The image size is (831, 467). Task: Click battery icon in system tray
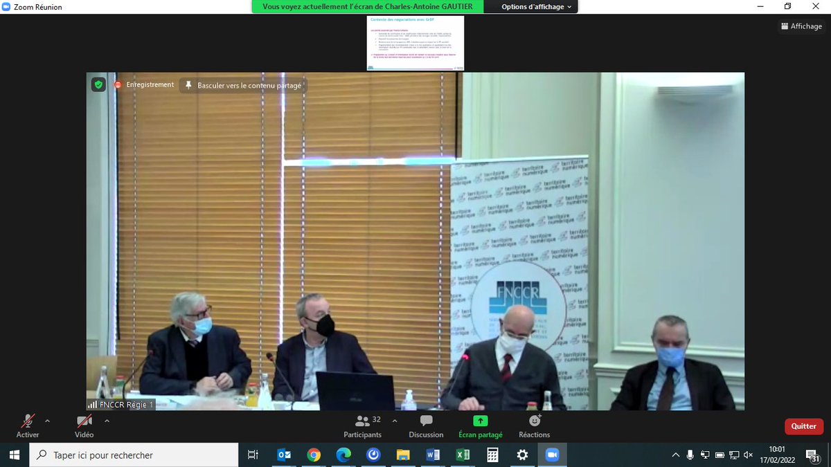click(720, 455)
